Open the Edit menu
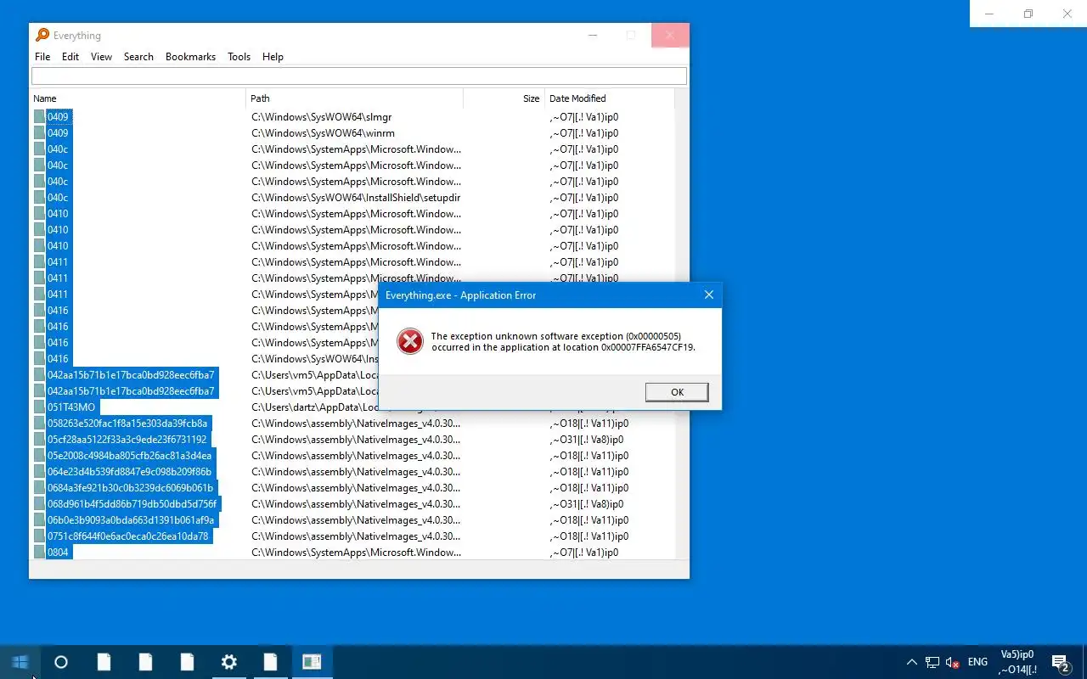The height and width of the screenshot is (679, 1087). (x=70, y=57)
